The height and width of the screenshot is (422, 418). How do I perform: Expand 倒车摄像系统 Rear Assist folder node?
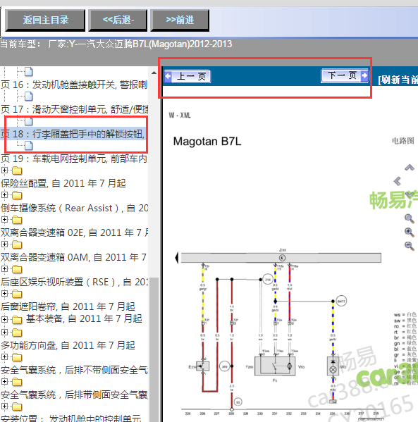click(x=4, y=194)
